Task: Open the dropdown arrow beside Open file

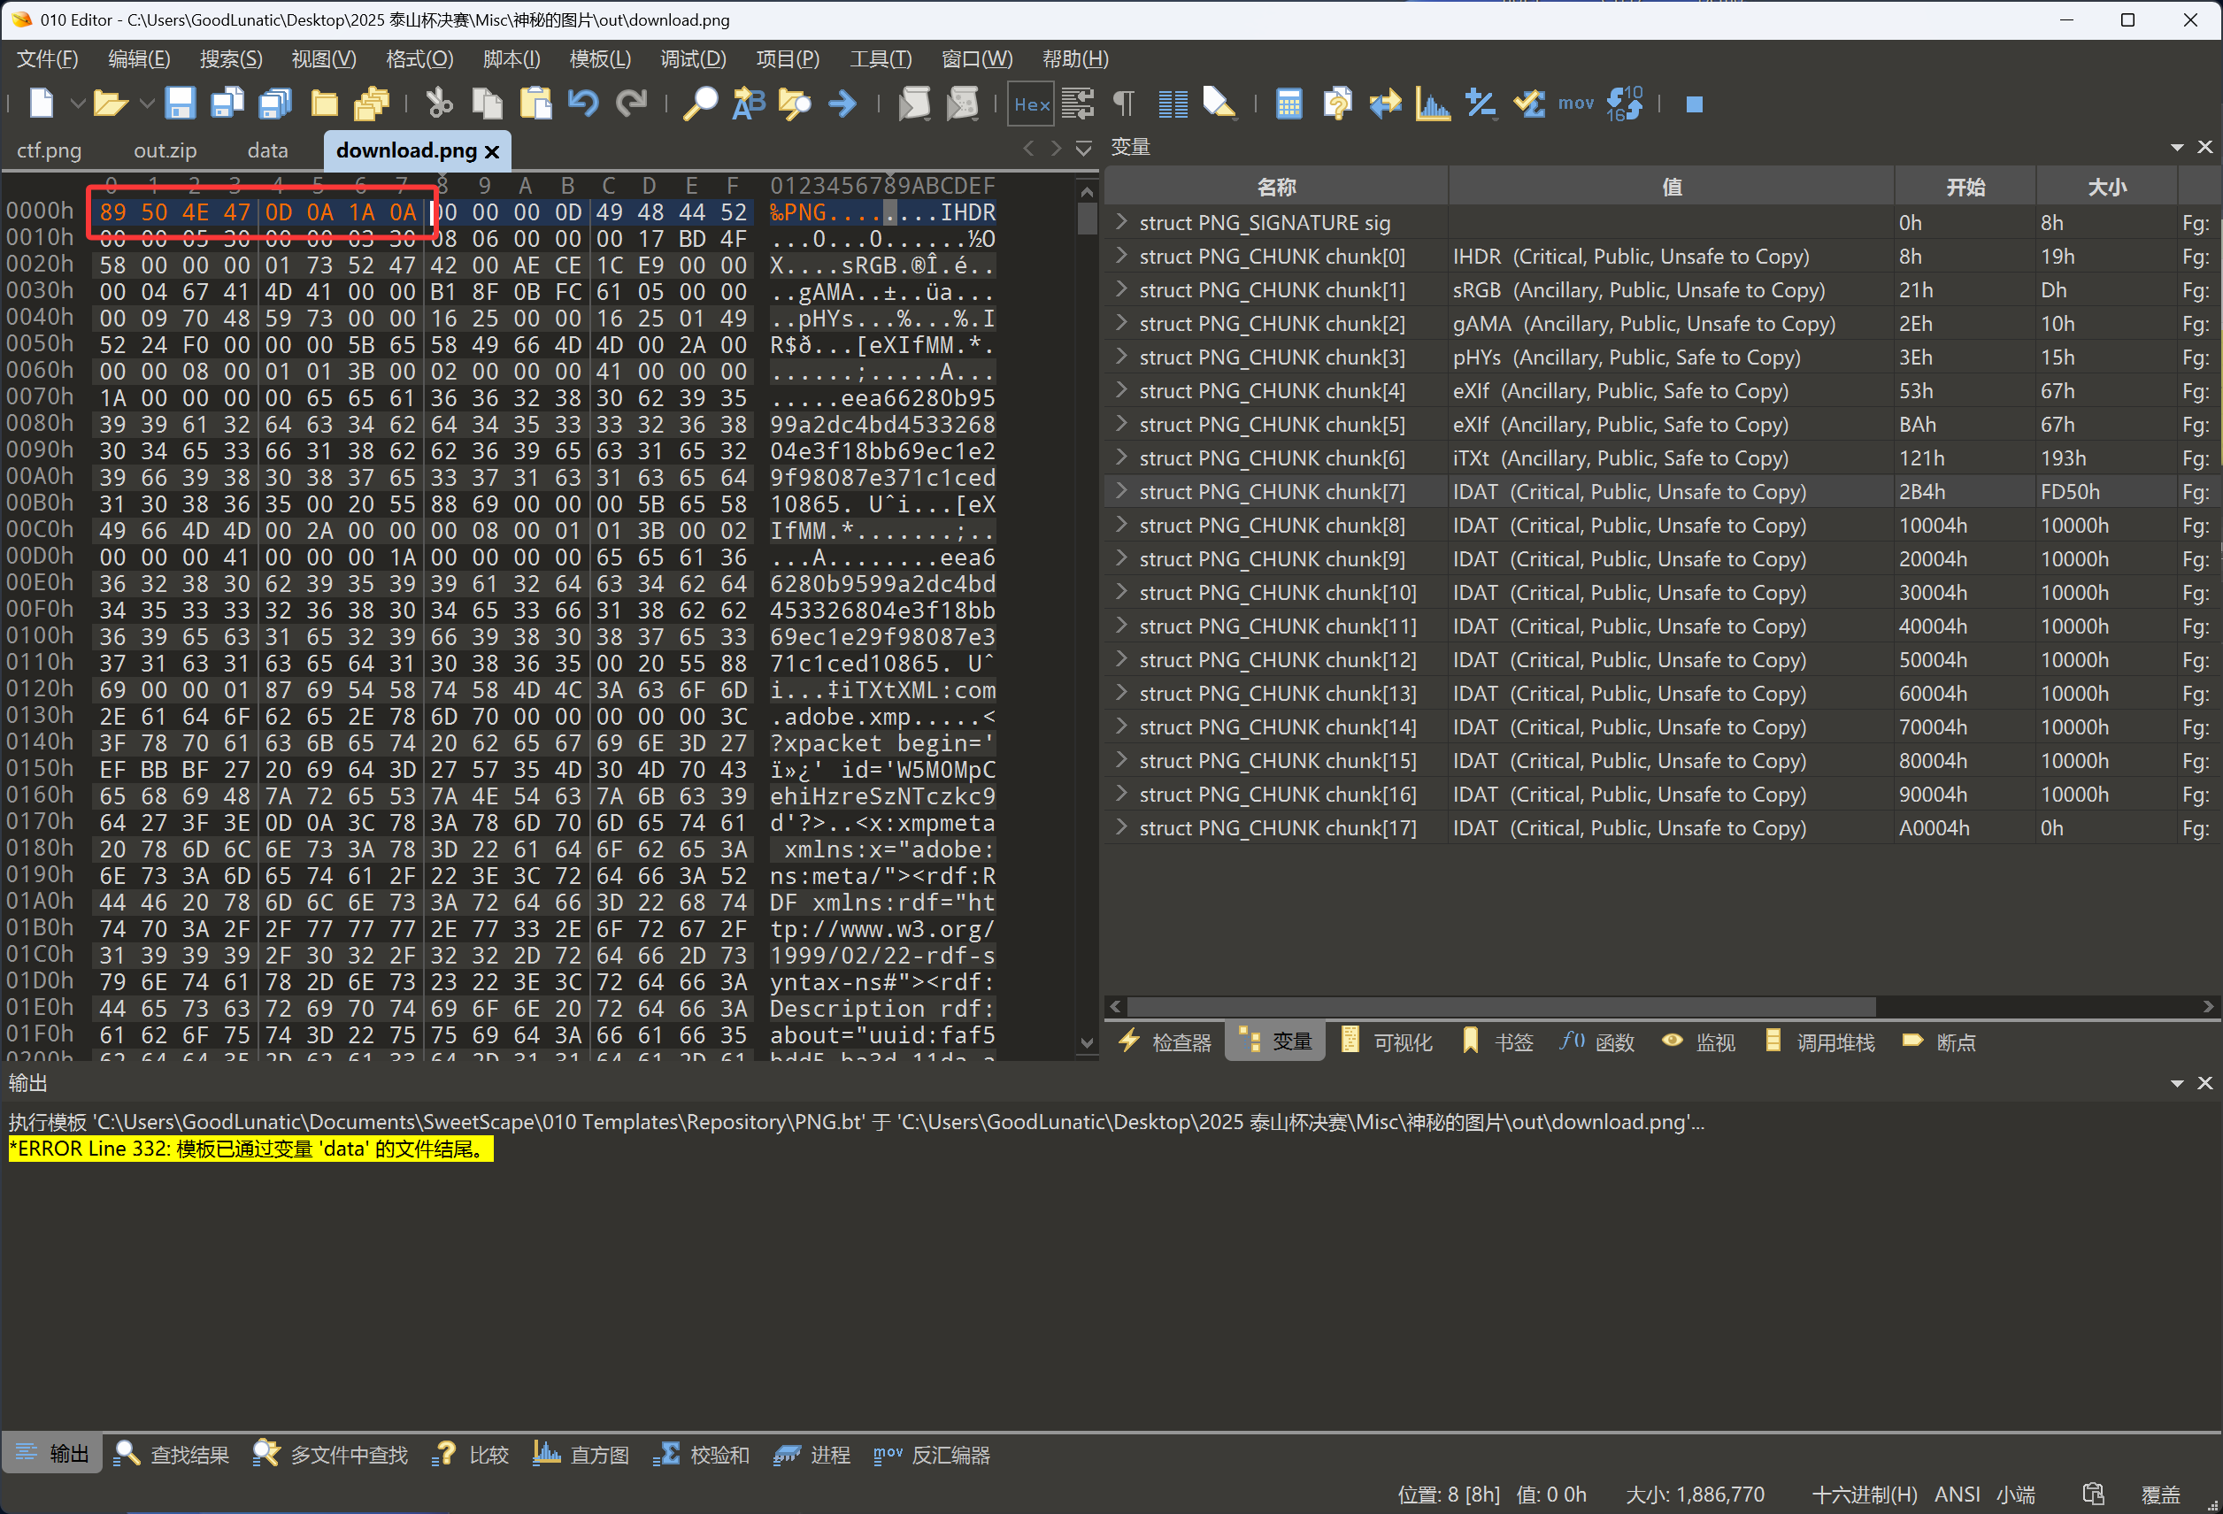Action: point(146,103)
